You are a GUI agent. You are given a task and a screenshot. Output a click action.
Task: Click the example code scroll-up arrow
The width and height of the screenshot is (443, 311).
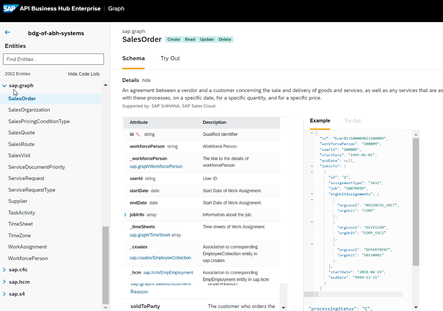[x=416, y=135]
